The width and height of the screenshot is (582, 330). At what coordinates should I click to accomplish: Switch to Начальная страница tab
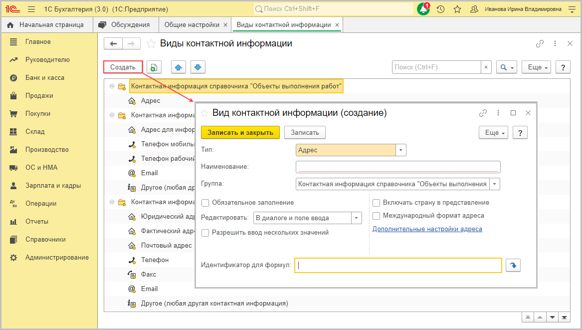tap(46, 25)
